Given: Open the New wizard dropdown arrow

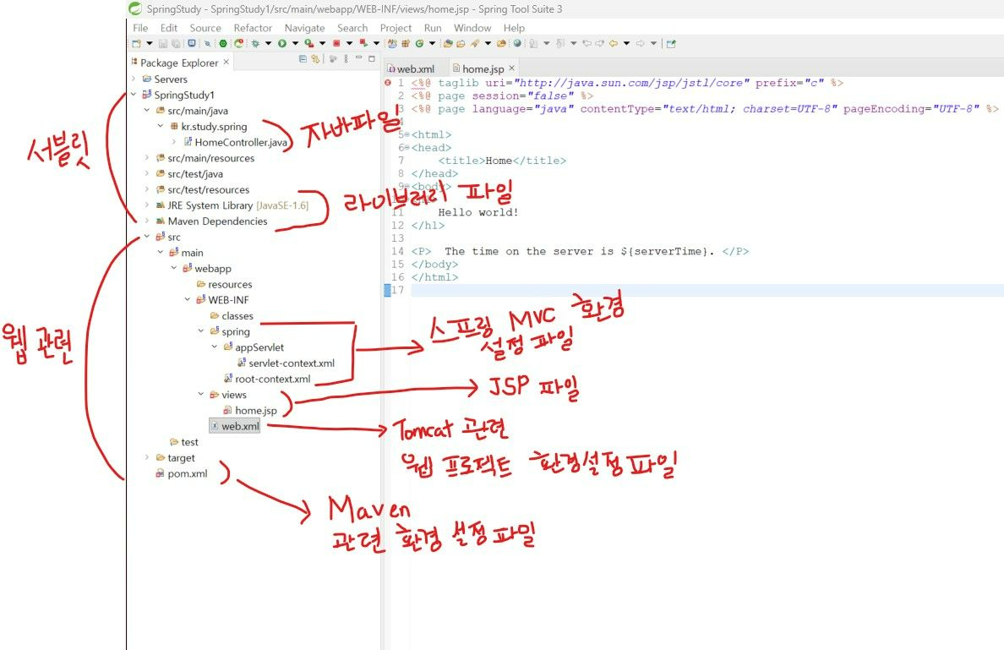Looking at the screenshot, I should (x=150, y=44).
